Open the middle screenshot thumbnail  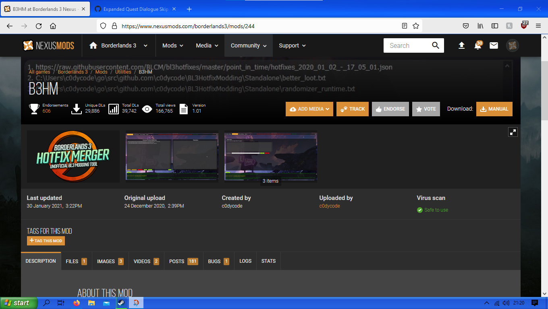click(172, 157)
